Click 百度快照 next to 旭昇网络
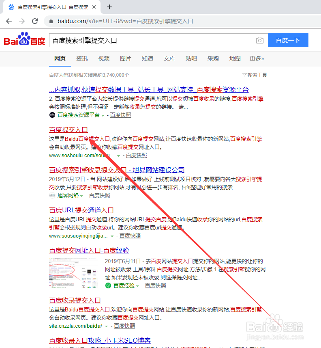Screen dimensions: 321x348 tap(99, 195)
